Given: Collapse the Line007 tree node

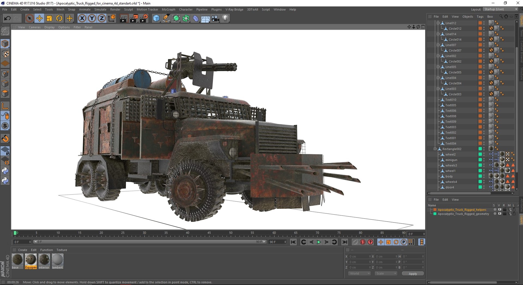Looking at the screenshot, I should coord(438,45).
